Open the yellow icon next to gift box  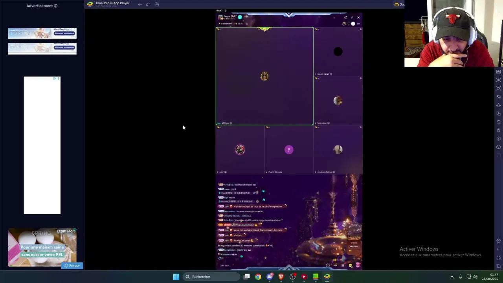[351, 265]
